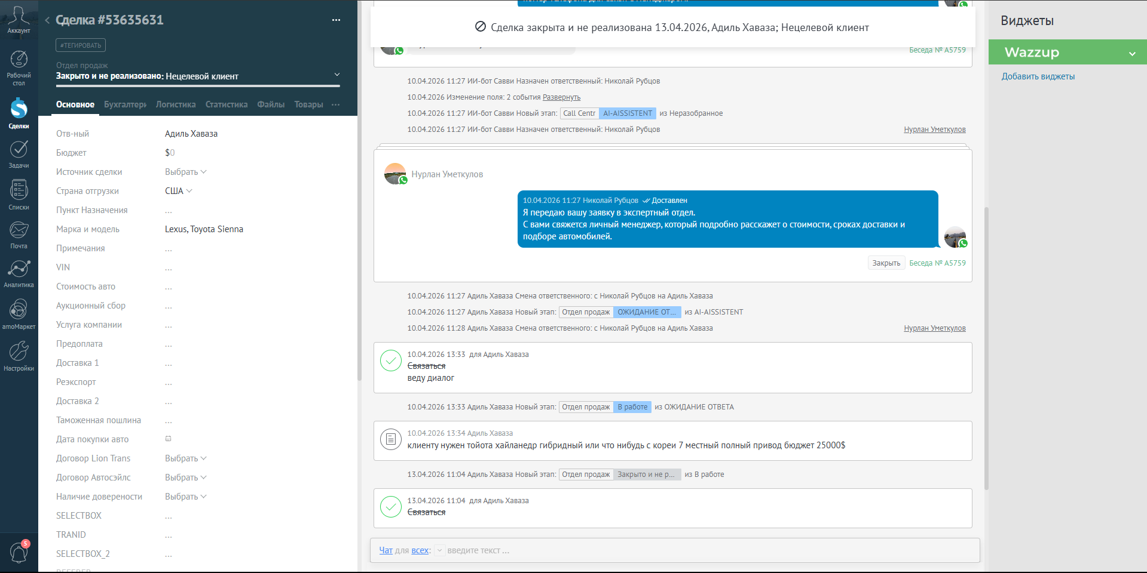Screen dimensions: 1147x573
Task: Open the deal options three-dots menu
Action: (336, 20)
